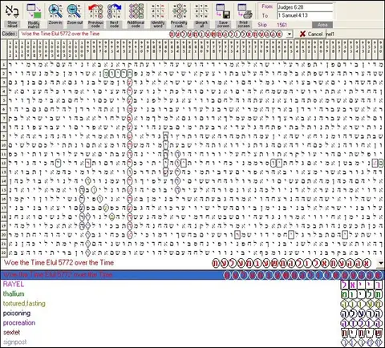Click the Zoom-out magnifier icon
Viewport: 385px width, 348px height.
coord(75,11)
